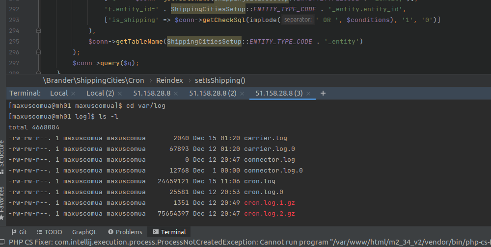
Task: Open the Problems tool window
Action: coord(125,232)
